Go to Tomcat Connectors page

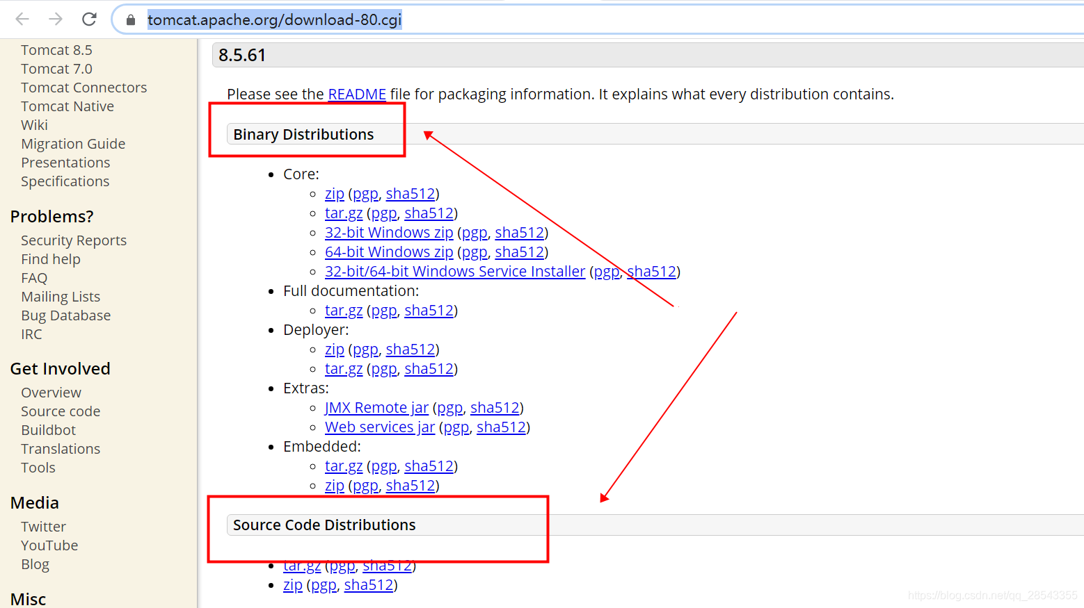83,88
